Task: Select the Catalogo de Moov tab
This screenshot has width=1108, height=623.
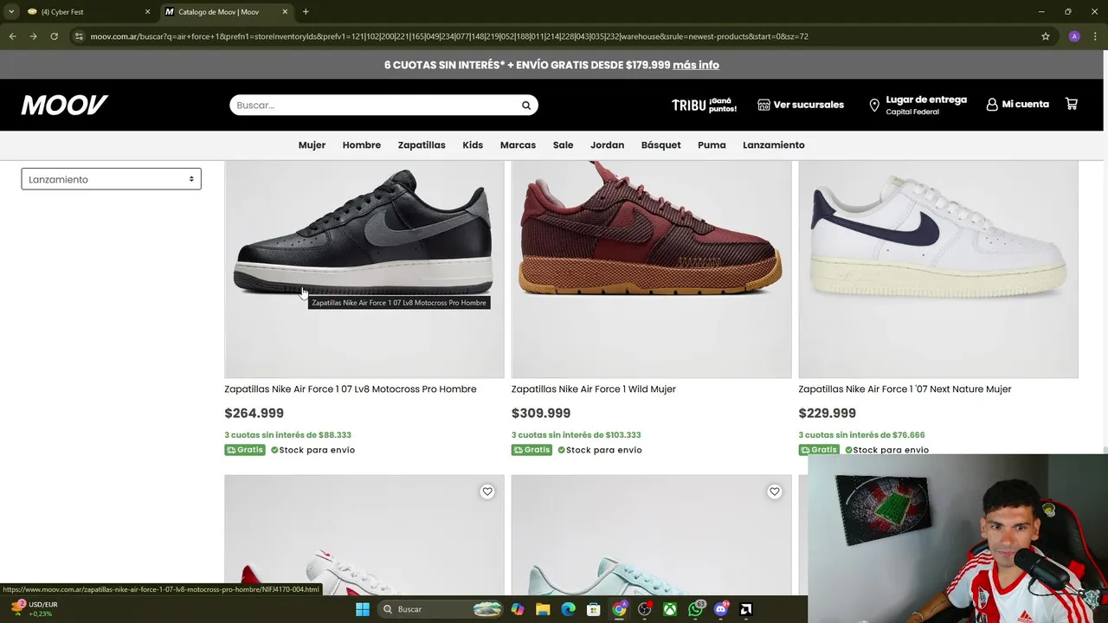Action: click(225, 12)
